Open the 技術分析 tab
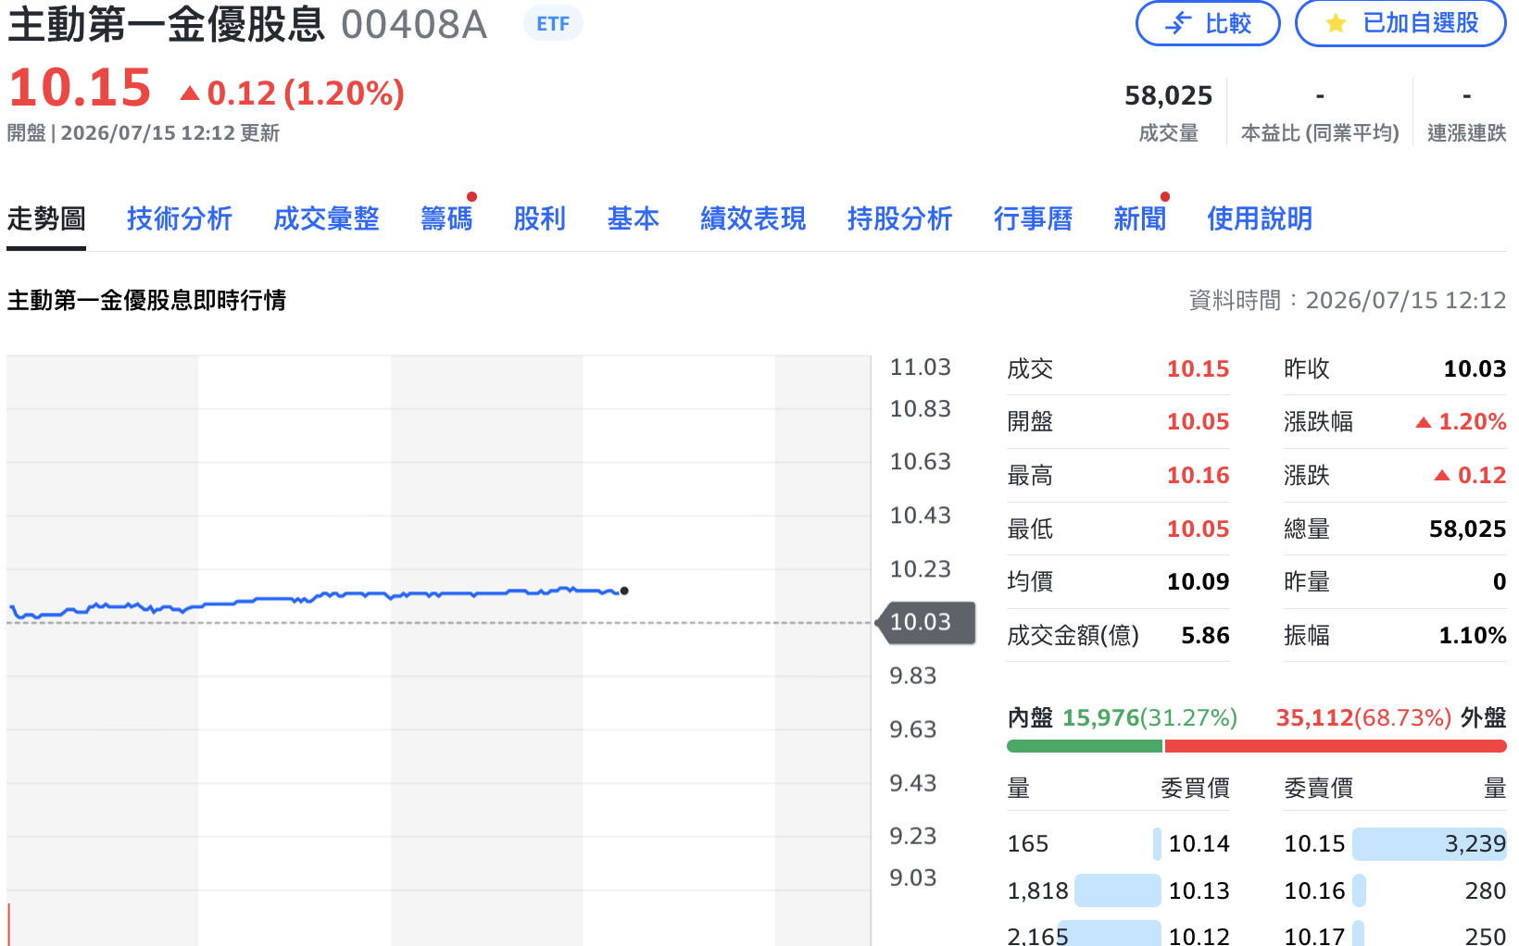This screenshot has height=946, width=1519. (180, 219)
